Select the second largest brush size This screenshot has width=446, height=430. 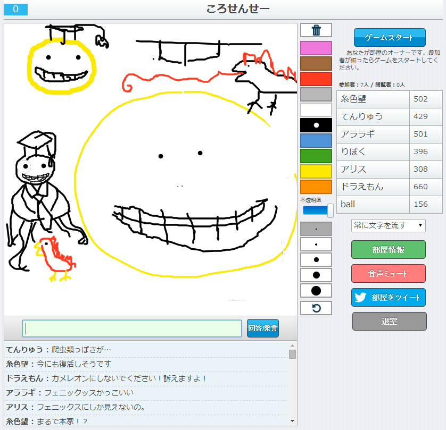click(316, 275)
